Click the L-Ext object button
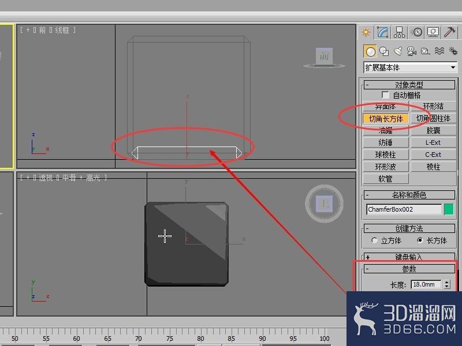Viewport: 462px width, 346px height. pos(433,142)
